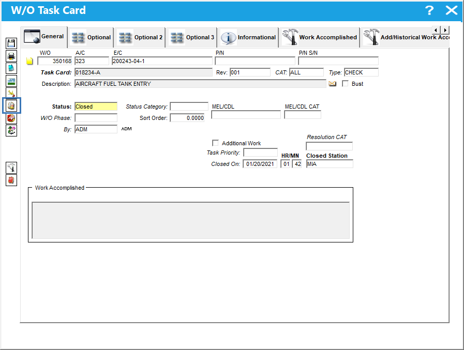The height and width of the screenshot is (350, 464).
Task: Open the Optional 2 tab
Action: [140, 37]
